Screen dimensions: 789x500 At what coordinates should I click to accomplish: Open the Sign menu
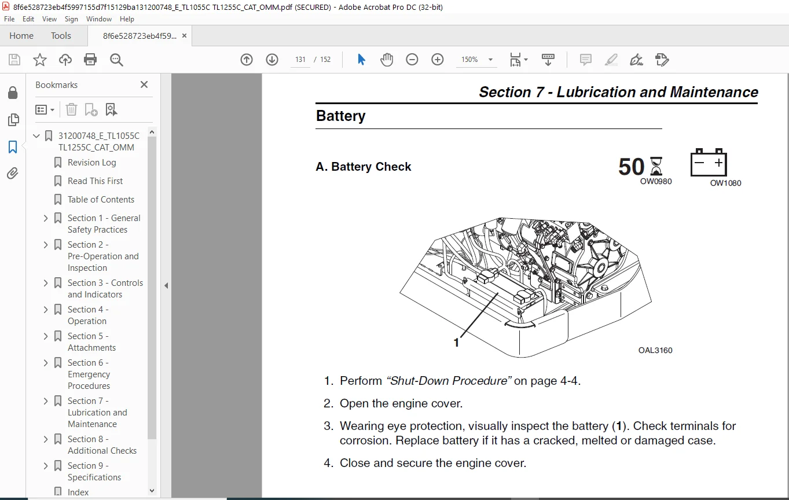click(x=71, y=19)
